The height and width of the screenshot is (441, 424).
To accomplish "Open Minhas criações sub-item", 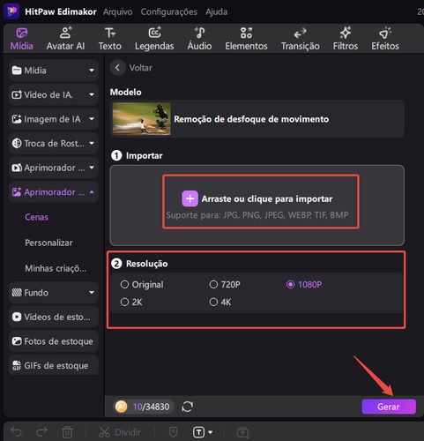I will (x=56, y=268).
